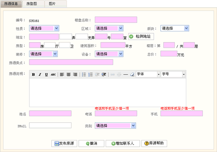The height and width of the screenshot is (152, 217).
Task: Focus the address field before 室
Action: coord(117,36)
